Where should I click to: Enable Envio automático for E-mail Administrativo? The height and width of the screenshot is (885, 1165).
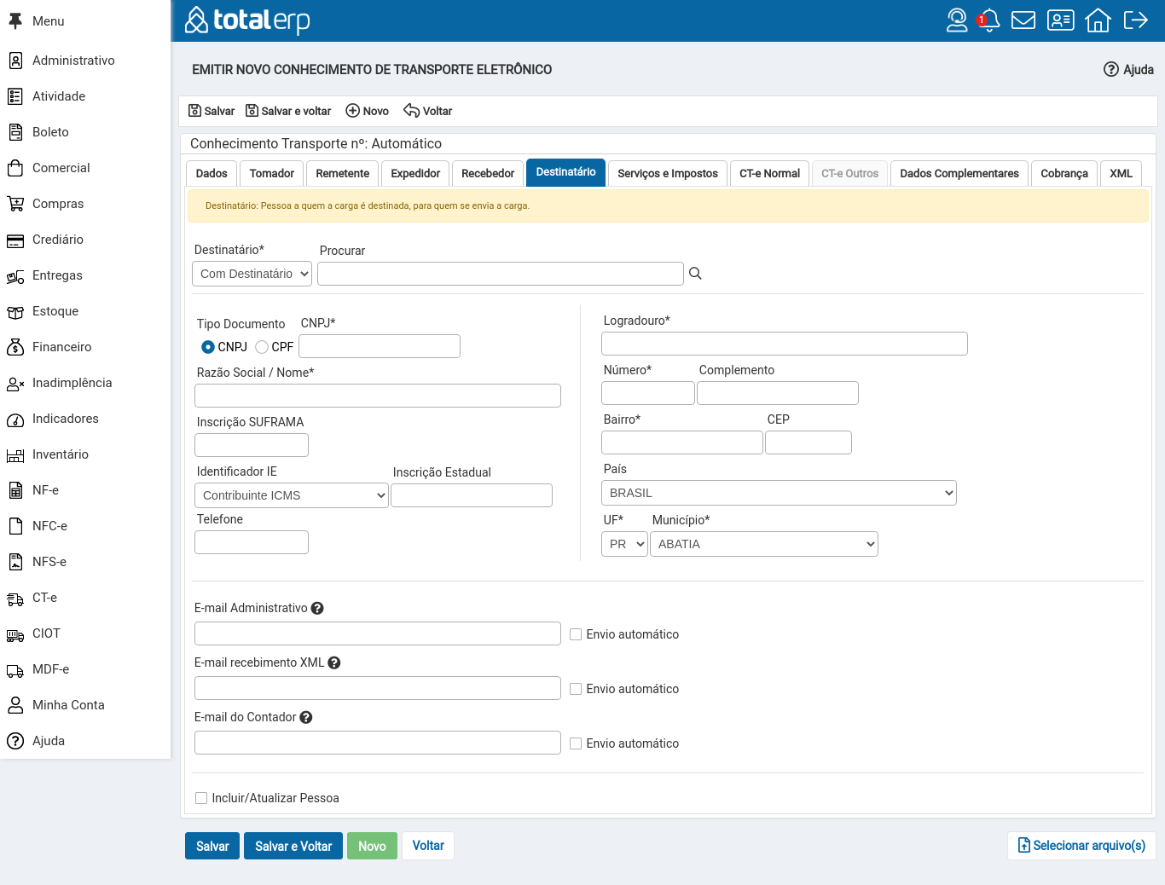click(576, 634)
